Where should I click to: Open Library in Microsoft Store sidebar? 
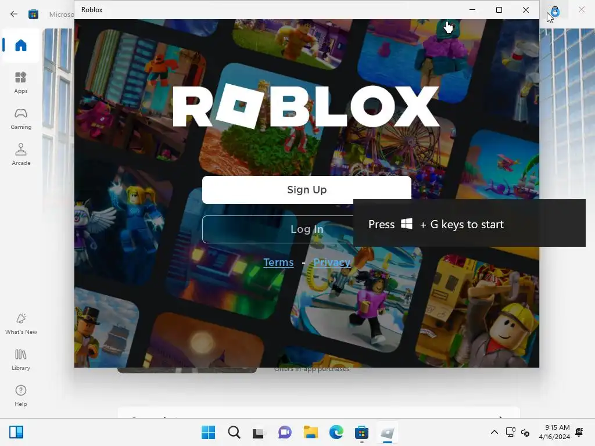coord(21,360)
